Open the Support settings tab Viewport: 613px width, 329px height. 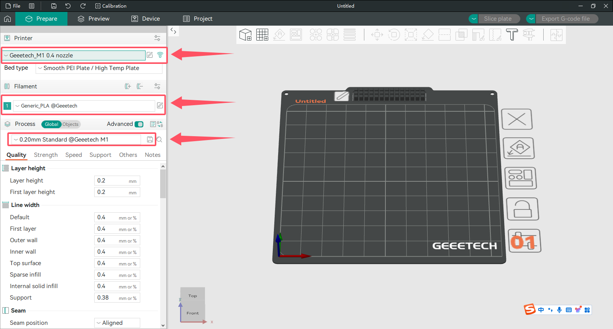click(100, 155)
